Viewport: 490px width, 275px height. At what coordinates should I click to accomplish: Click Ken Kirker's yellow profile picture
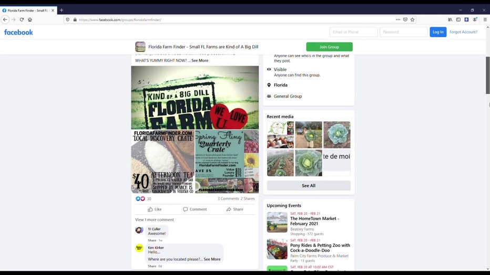[x=139, y=248]
